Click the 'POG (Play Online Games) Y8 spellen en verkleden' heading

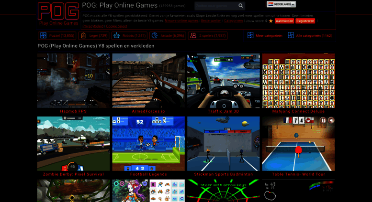point(96,46)
